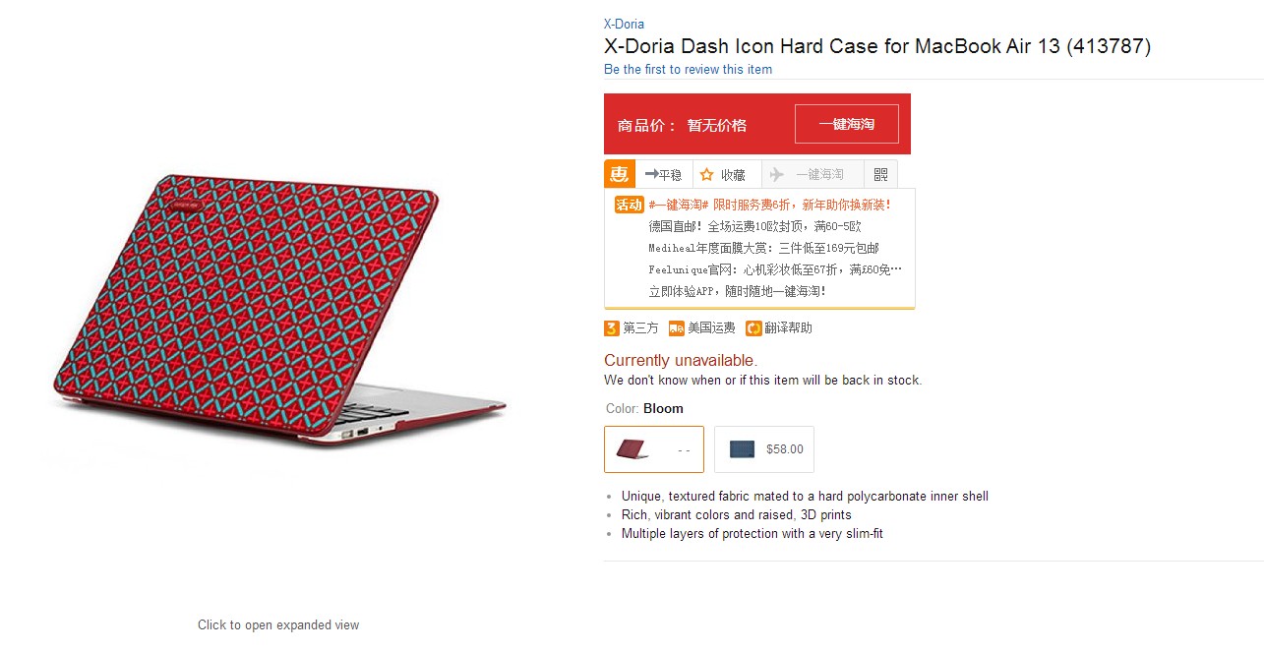Click the 翻译帮助 translation help icon
Image resolution: width=1264 pixels, height=652 pixels.
(x=753, y=327)
